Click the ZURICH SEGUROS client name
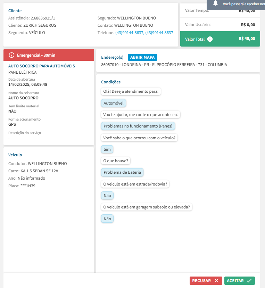This screenshot has height=288, width=265. 40,25
